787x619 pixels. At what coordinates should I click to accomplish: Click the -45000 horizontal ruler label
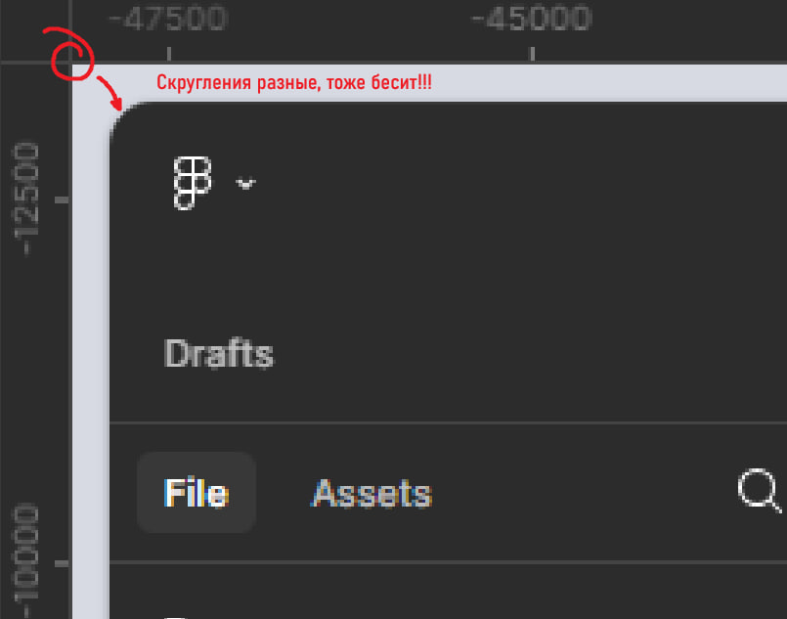tap(531, 18)
